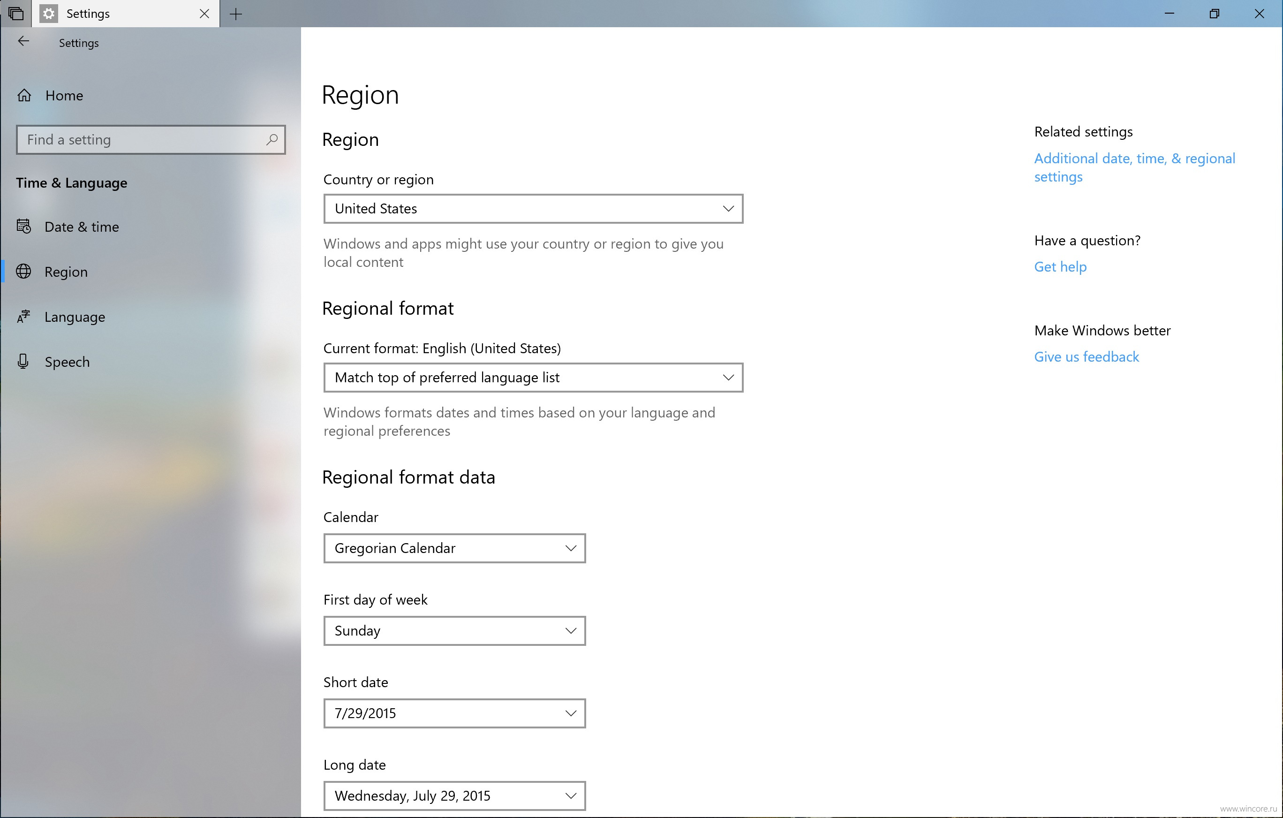This screenshot has height=818, width=1283.
Task: Click the Date & time icon
Action: 24,226
